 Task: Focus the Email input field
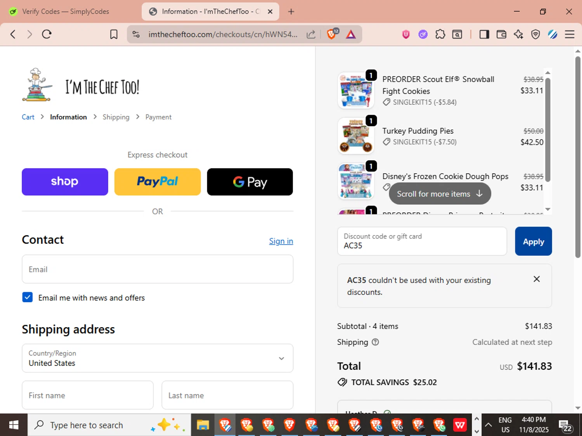[x=158, y=269]
